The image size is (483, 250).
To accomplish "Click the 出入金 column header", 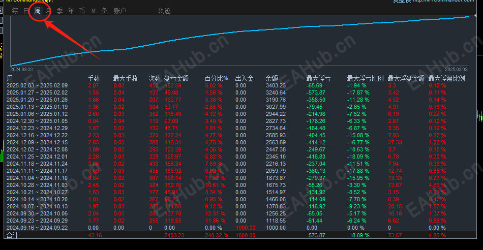I will pyautogui.click(x=244, y=79).
